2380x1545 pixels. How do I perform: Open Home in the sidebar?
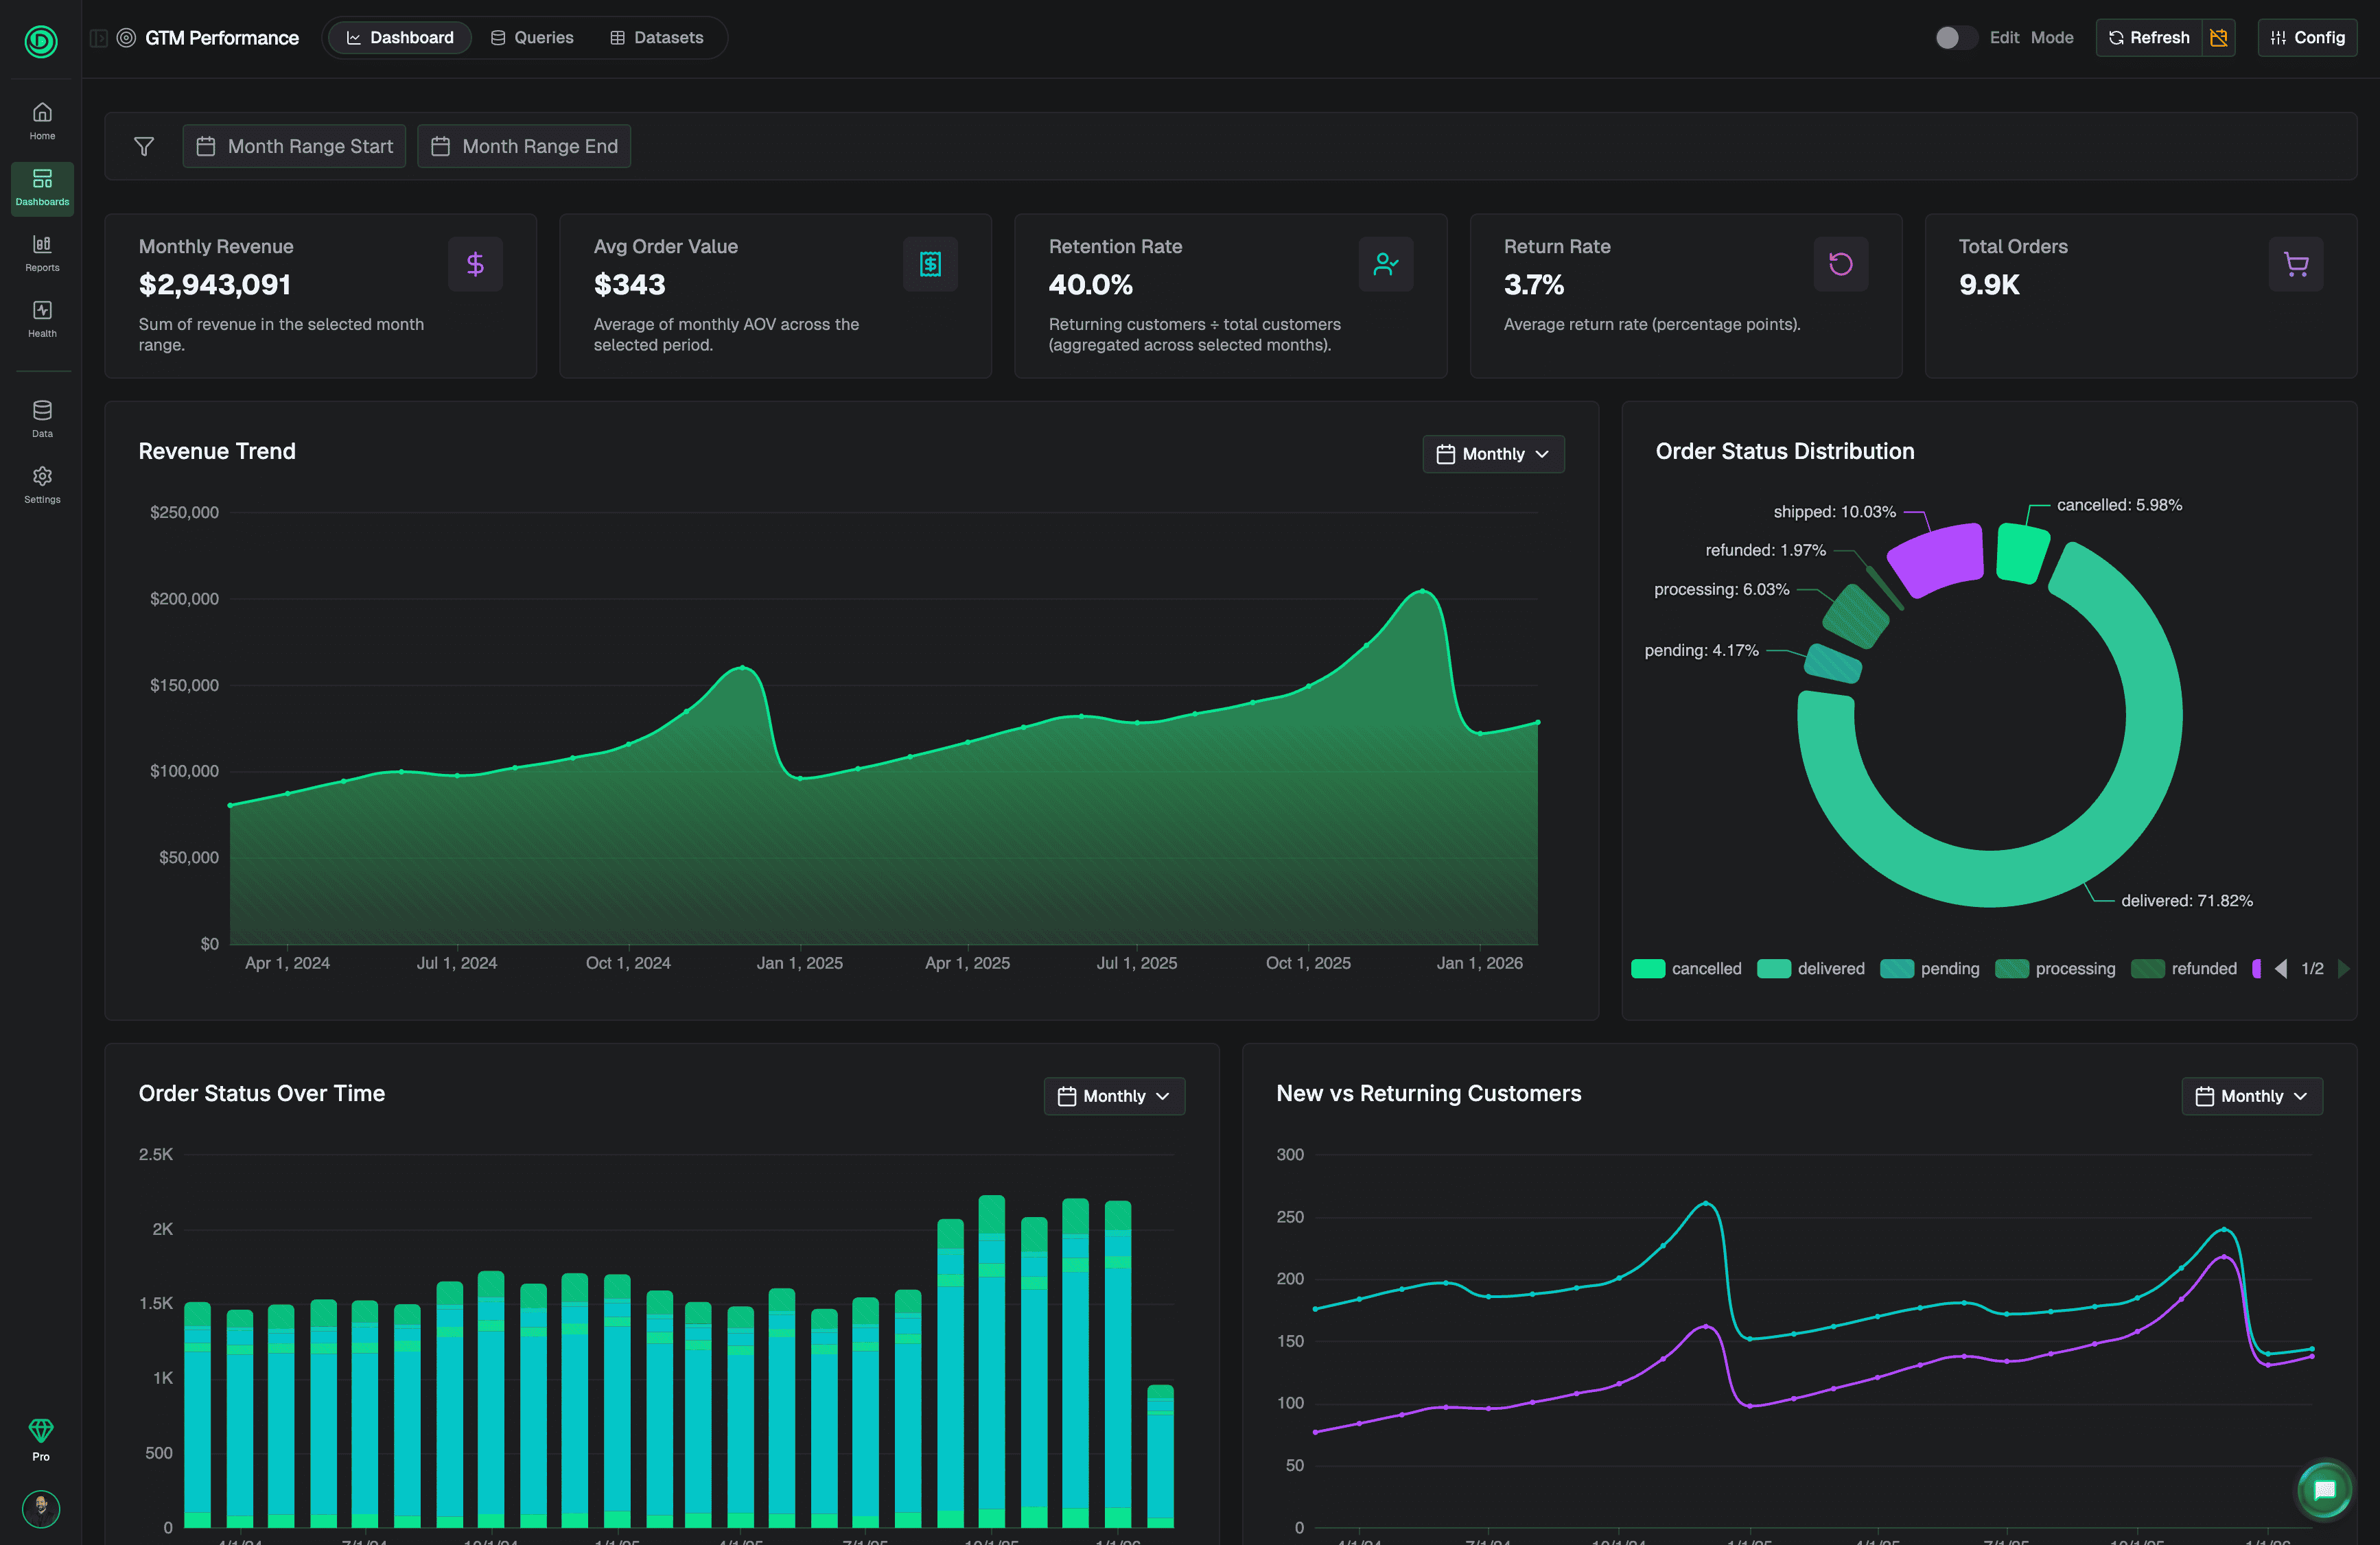[x=42, y=120]
